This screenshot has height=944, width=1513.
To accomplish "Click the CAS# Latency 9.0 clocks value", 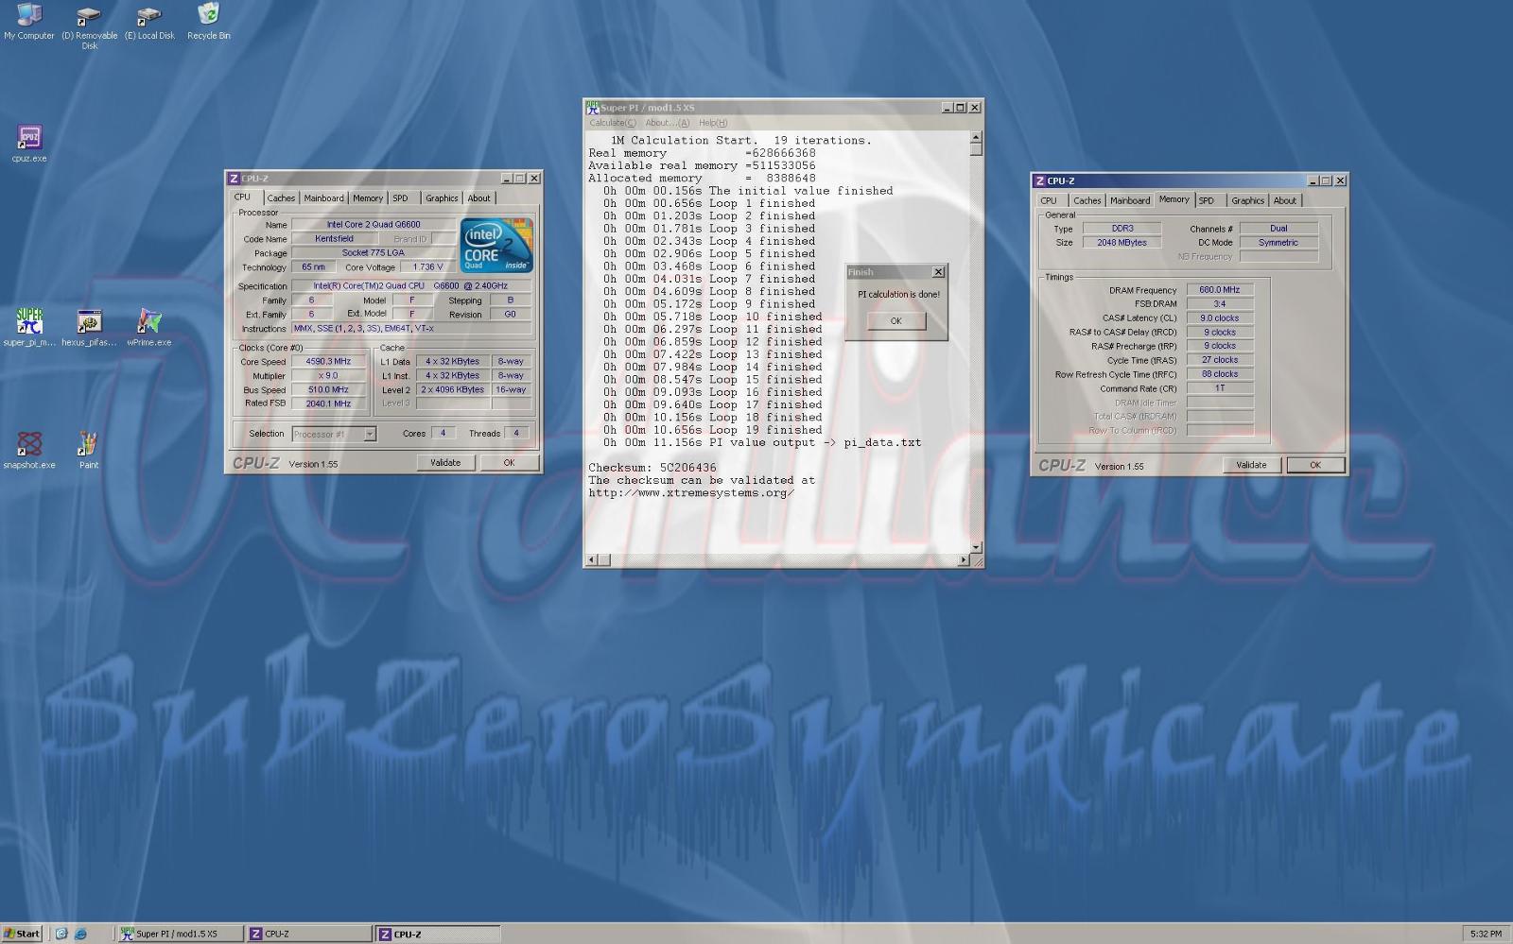I will (x=1220, y=318).
